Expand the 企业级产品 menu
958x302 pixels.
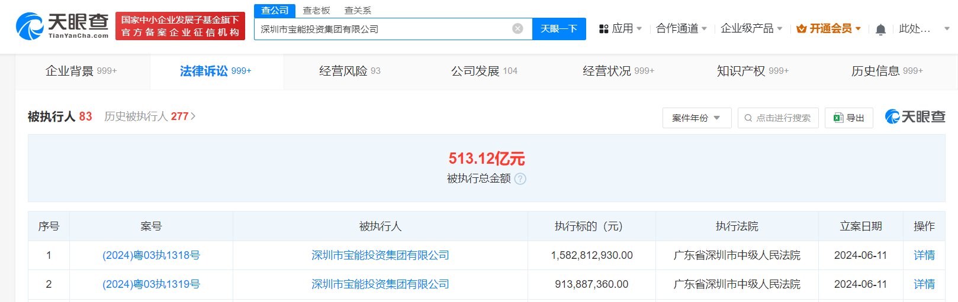point(751,28)
